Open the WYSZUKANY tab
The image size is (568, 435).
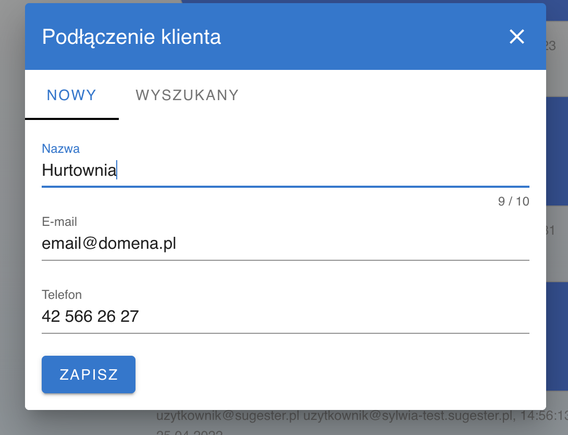(x=187, y=95)
